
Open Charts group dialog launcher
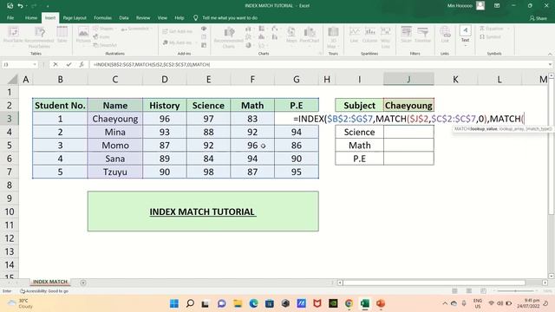[320, 54]
